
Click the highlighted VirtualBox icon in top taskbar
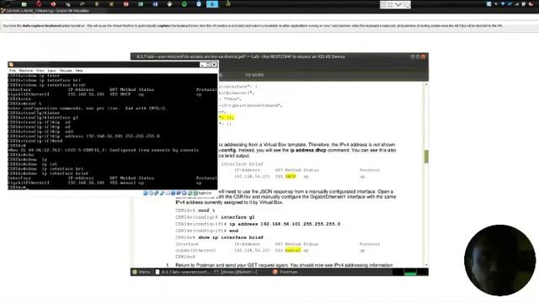click(x=212, y=3)
